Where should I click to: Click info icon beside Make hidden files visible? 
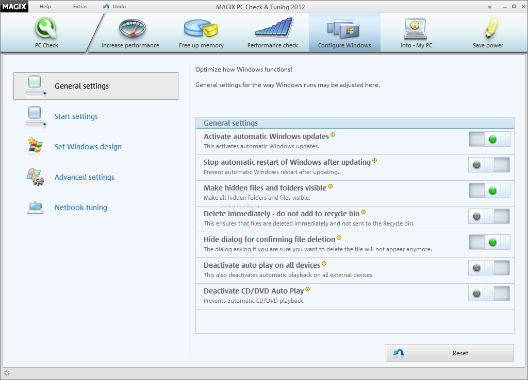pyautogui.click(x=331, y=186)
